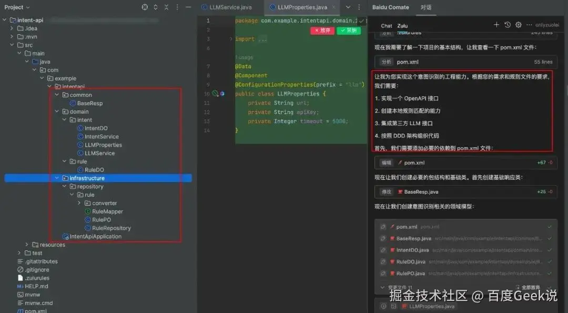Click the expand-all arrows icon in Project panel
Screen dimensions: 568x313
155,7
